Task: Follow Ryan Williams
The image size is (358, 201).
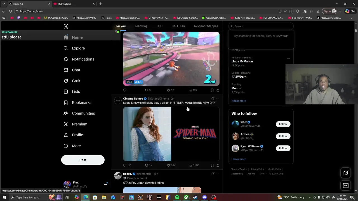Action: click(x=283, y=148)
